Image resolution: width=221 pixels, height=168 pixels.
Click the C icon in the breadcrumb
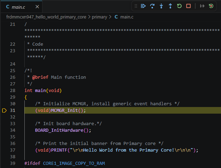tap(116, 17)
